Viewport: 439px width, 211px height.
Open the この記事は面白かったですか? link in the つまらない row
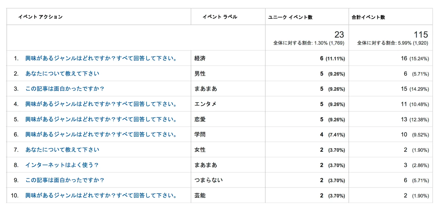click(x=65, y=180)
